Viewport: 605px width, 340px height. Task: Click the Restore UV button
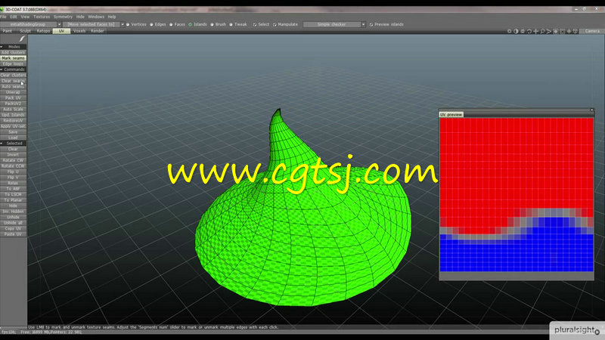pyautogui.click(x=13, y=120)
